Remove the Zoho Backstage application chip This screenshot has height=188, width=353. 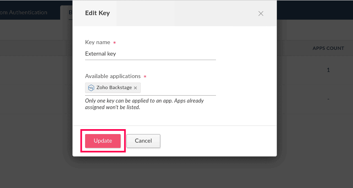click(x=135, y=88)
